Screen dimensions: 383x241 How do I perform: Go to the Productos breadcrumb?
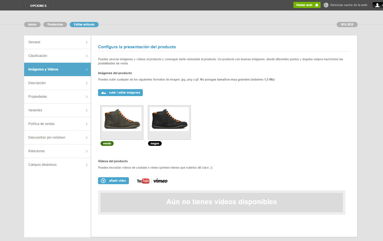point(55,25)
